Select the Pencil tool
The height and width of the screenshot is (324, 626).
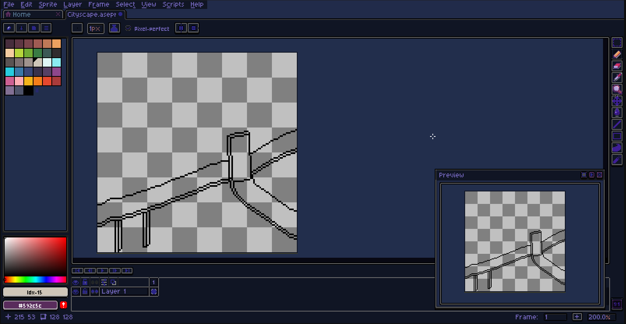pos(617,54)
